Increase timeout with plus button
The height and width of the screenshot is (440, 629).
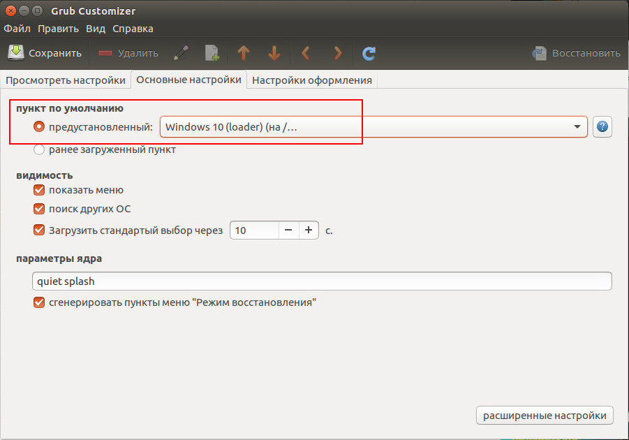click(309, 230)
